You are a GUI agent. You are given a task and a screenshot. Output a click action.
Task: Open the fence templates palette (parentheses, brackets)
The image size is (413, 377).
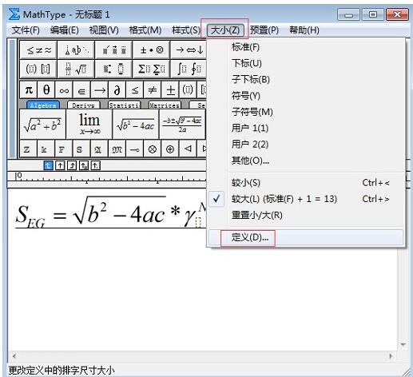point(38,69)
